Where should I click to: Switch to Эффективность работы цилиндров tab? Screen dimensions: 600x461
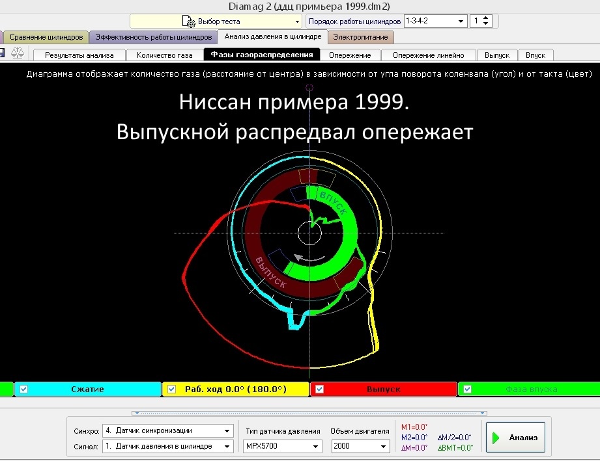coord(154,37)
